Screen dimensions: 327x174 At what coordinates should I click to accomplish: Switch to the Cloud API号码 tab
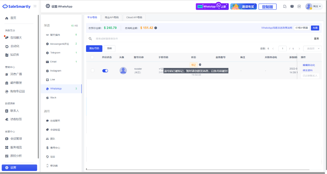point(134,17)
